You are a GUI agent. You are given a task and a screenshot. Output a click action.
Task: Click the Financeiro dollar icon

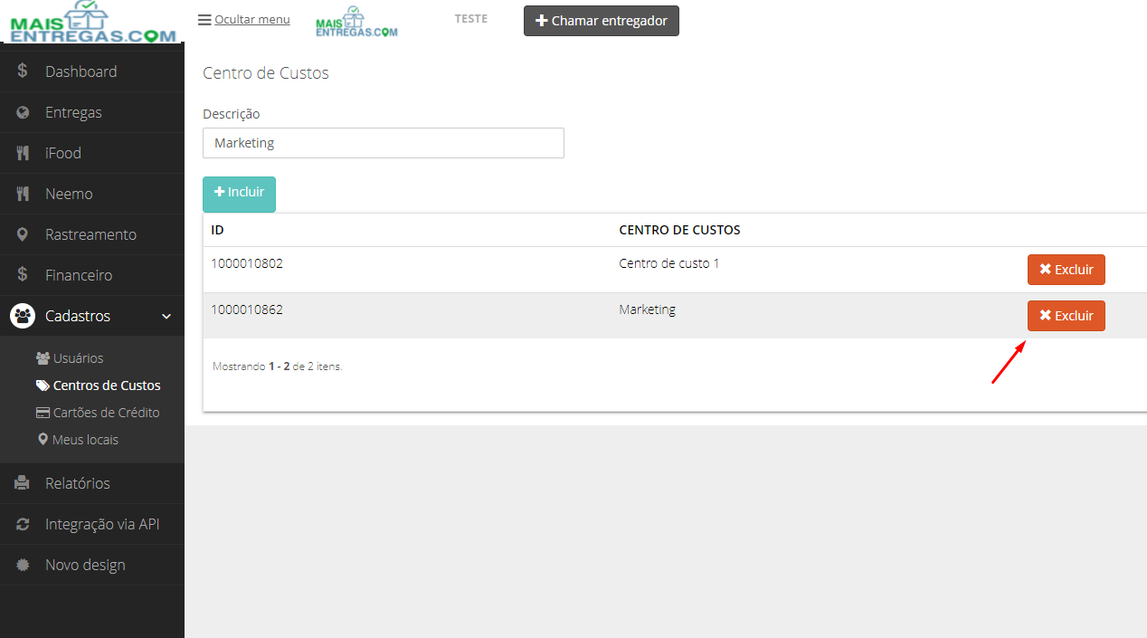coord(23,275)
